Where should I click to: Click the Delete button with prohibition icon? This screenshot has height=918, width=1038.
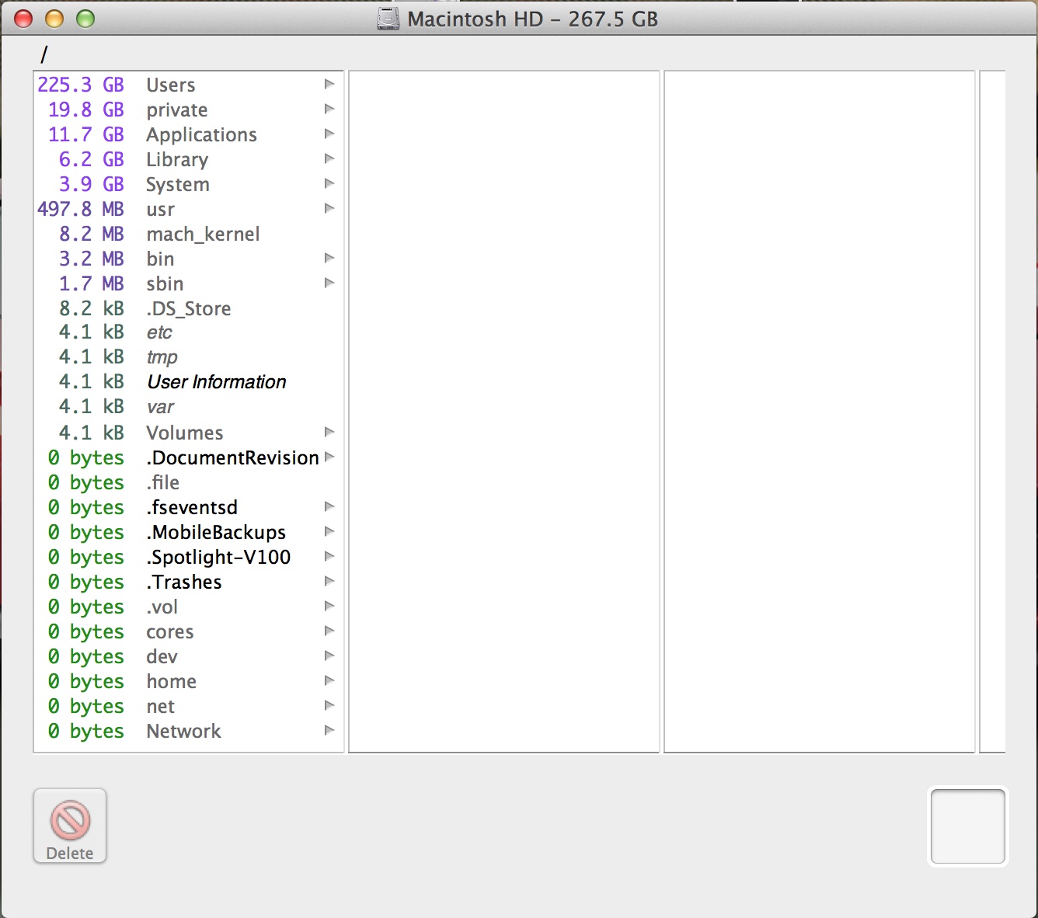70,826
